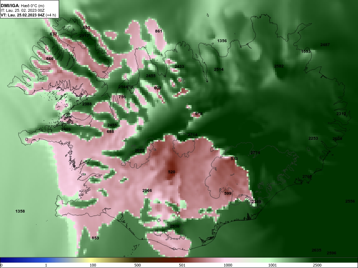Click the map value 2582

click(x=279, y=66)
